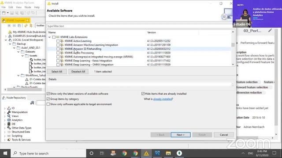This screenshot has width=282, height=158.
Task: Select the Structured Data icon
Action: [x=9, y=132]
